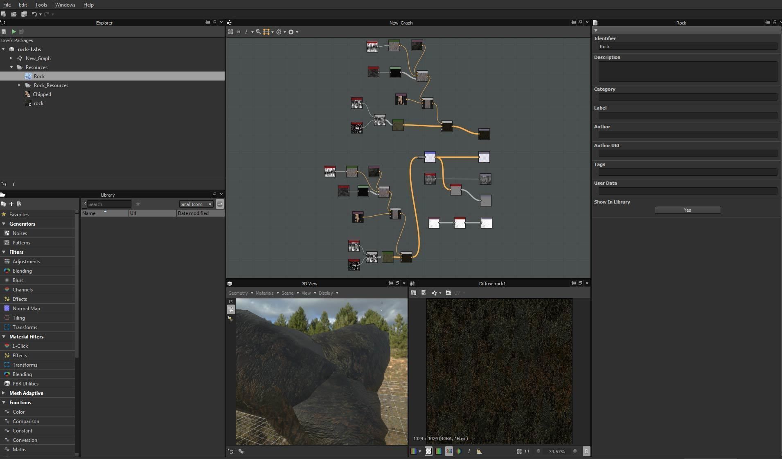Open the File menu
The width and height of the screenshot is (782, 459).
click(x=7, y=5)
